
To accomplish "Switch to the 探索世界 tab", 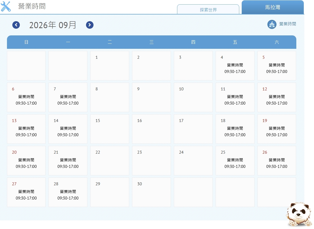I will coord(208,9).
